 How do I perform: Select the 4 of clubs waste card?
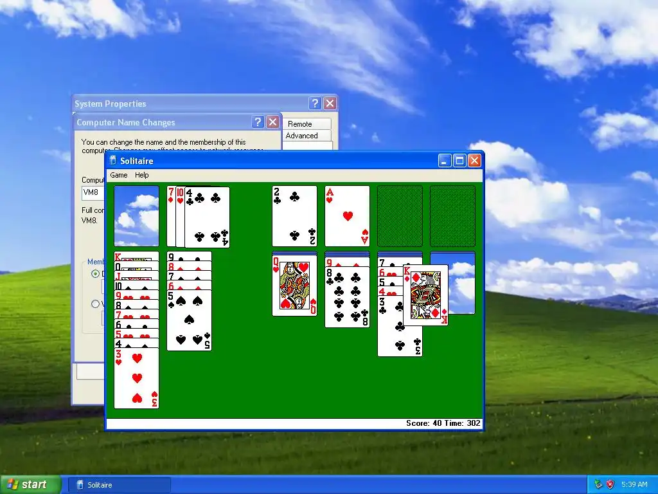[x=208, y=217]
